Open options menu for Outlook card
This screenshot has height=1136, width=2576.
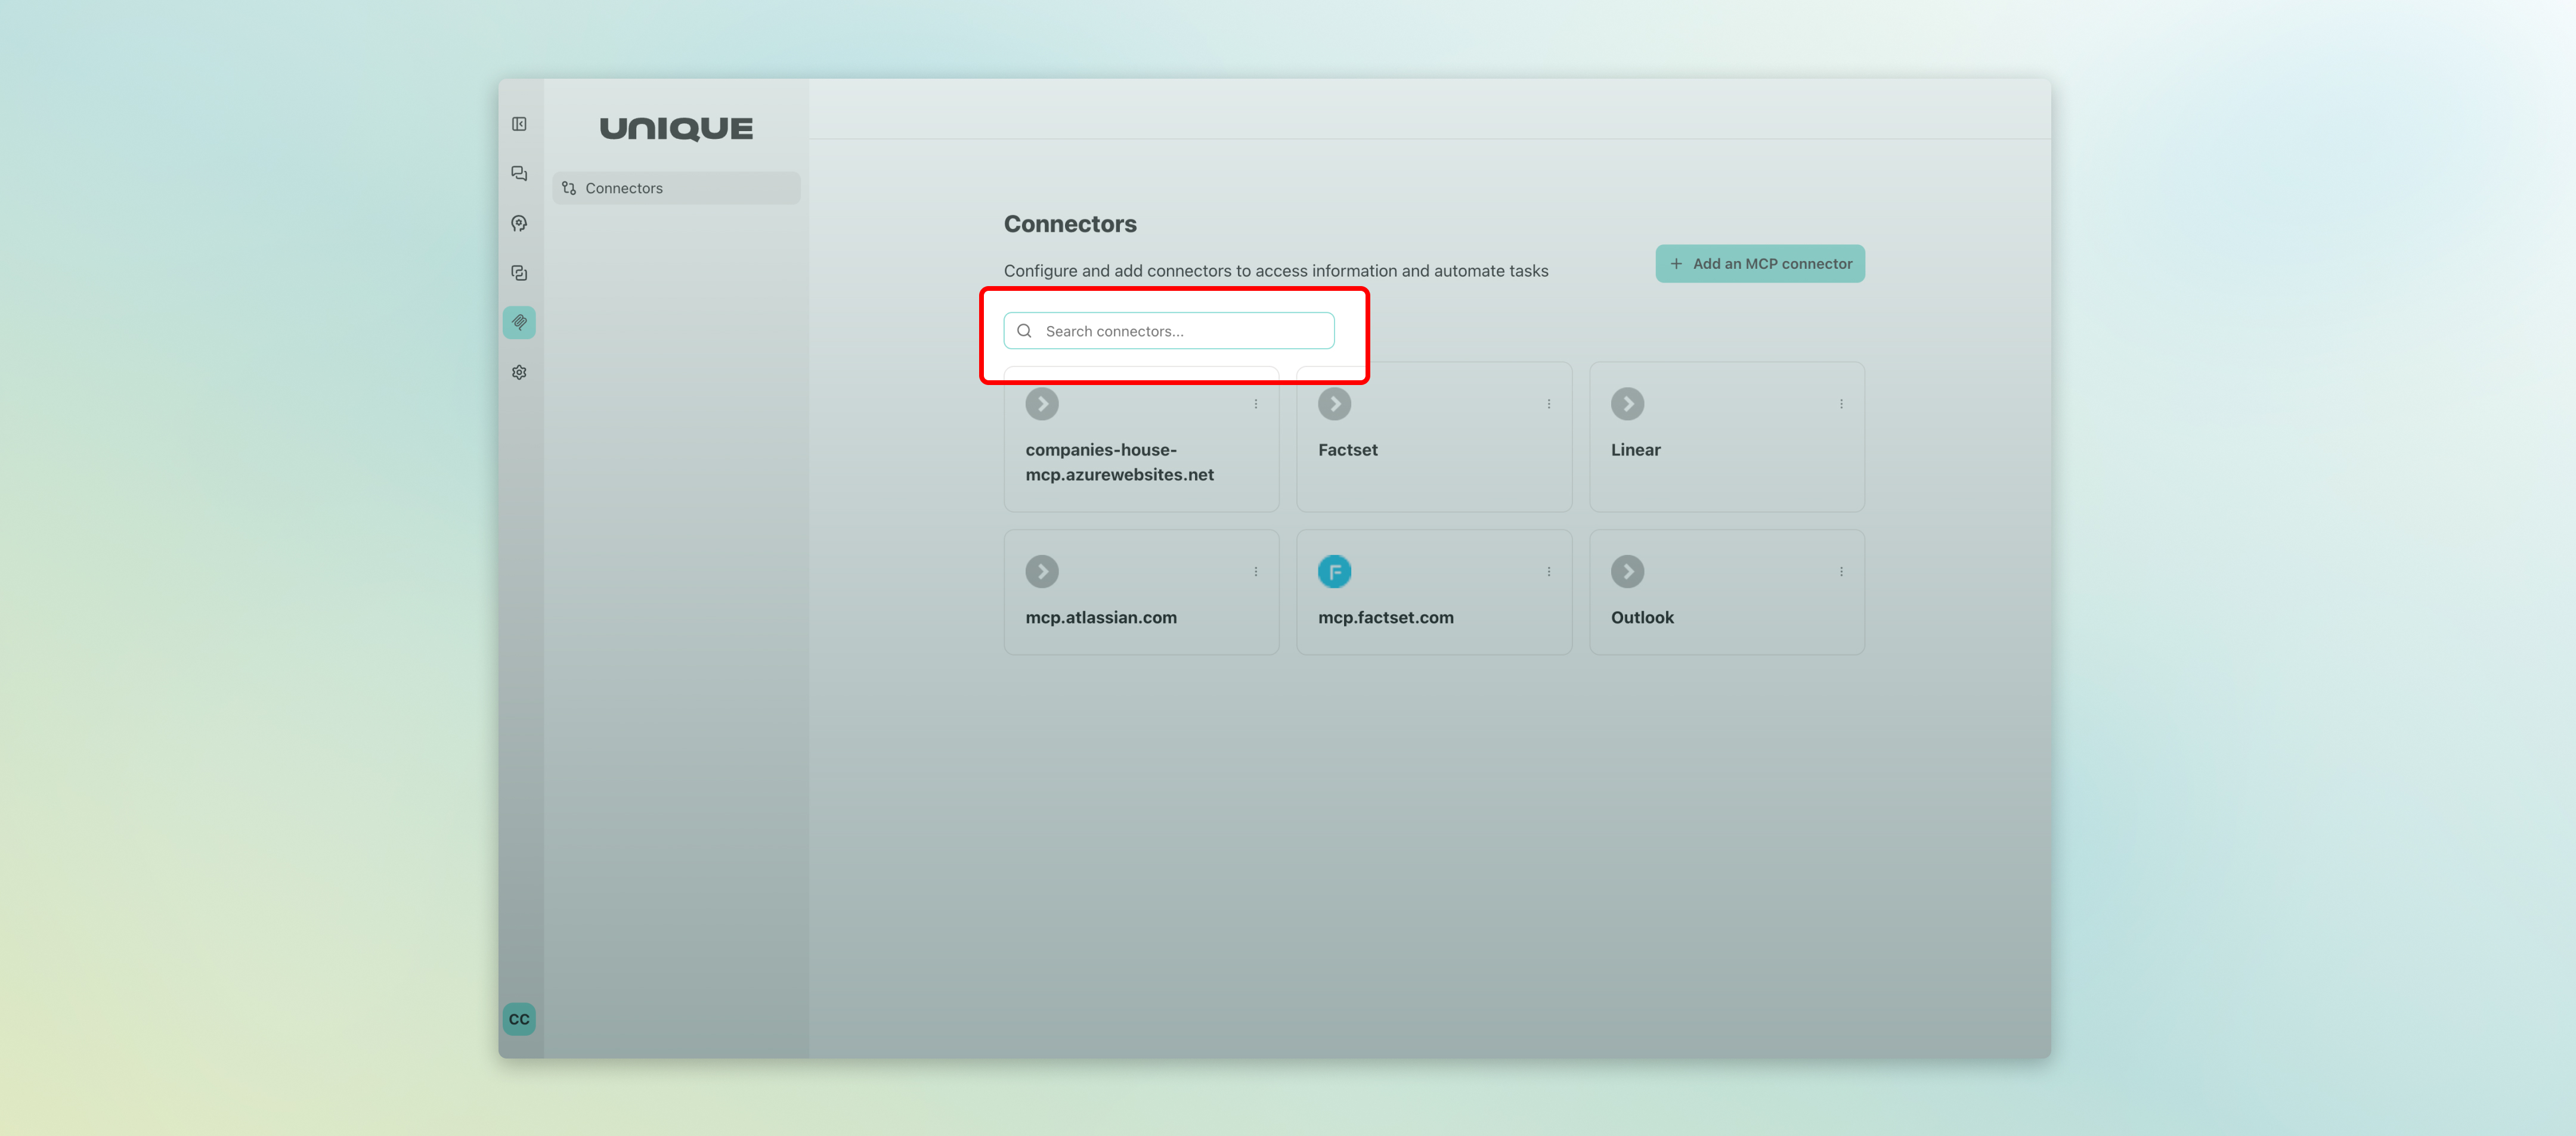1841,572
